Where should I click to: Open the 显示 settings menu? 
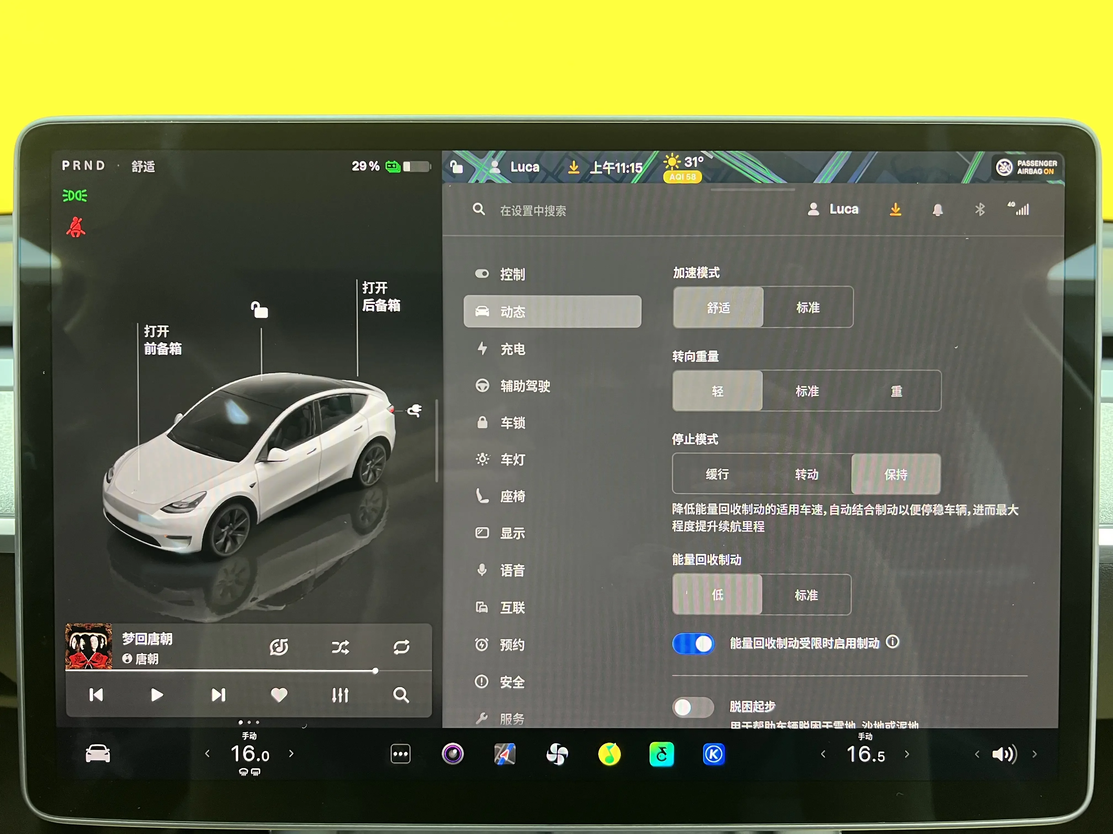(x=552, y=533)
